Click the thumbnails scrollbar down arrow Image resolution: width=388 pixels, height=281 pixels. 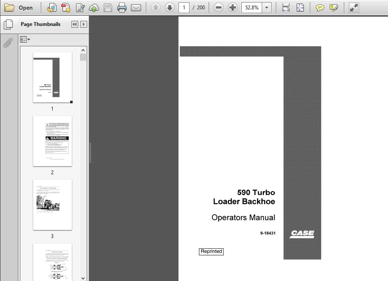[83, 278]
